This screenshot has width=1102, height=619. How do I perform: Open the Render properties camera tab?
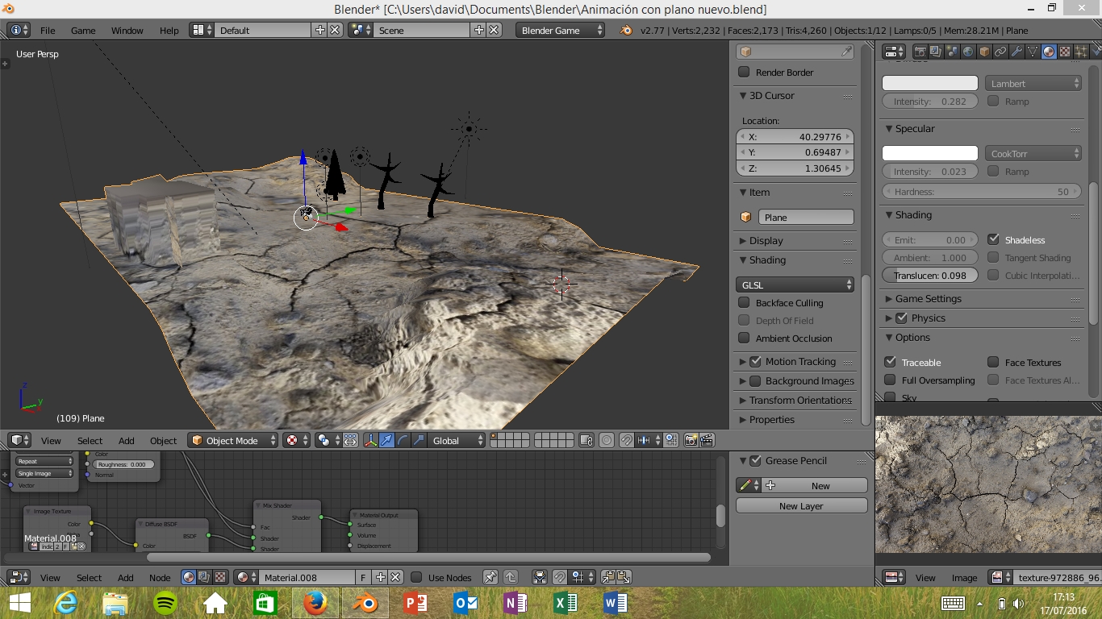click(920, 52)
